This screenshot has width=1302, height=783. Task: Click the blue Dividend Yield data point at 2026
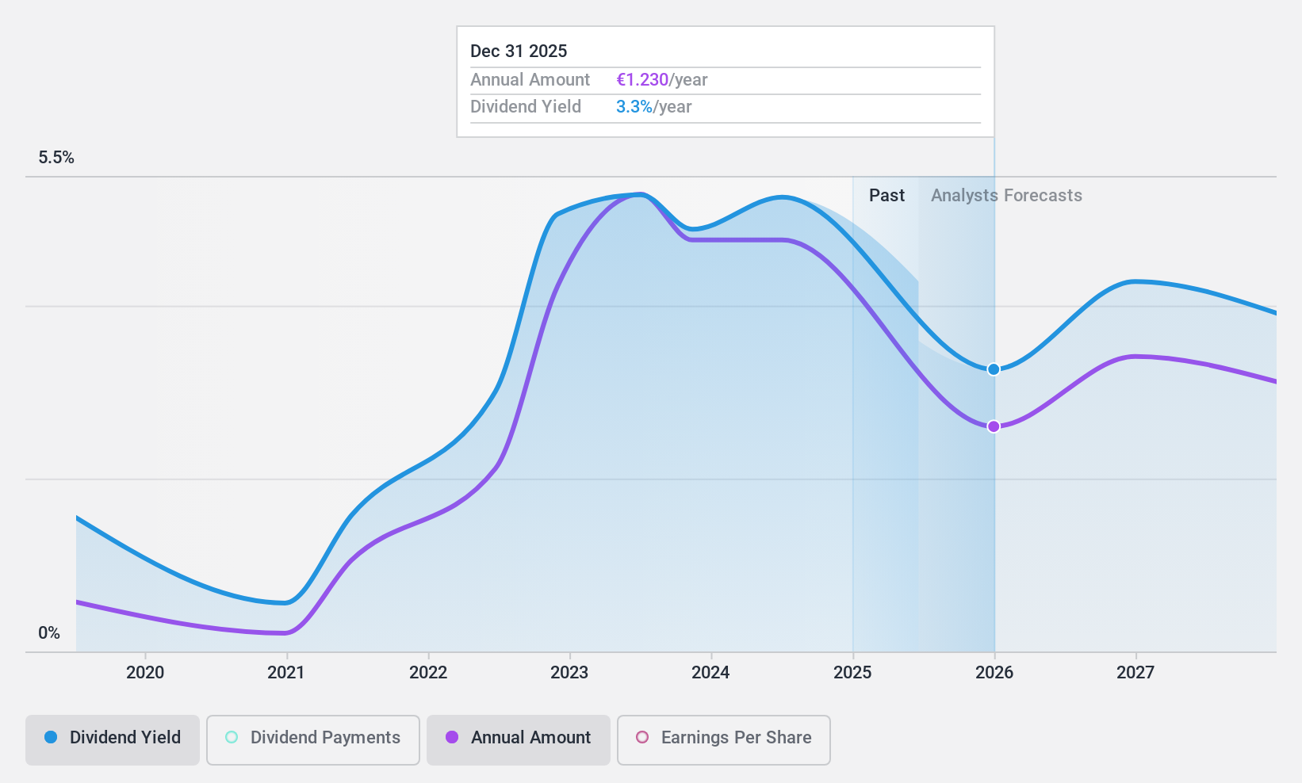click(x=994, y=369)
